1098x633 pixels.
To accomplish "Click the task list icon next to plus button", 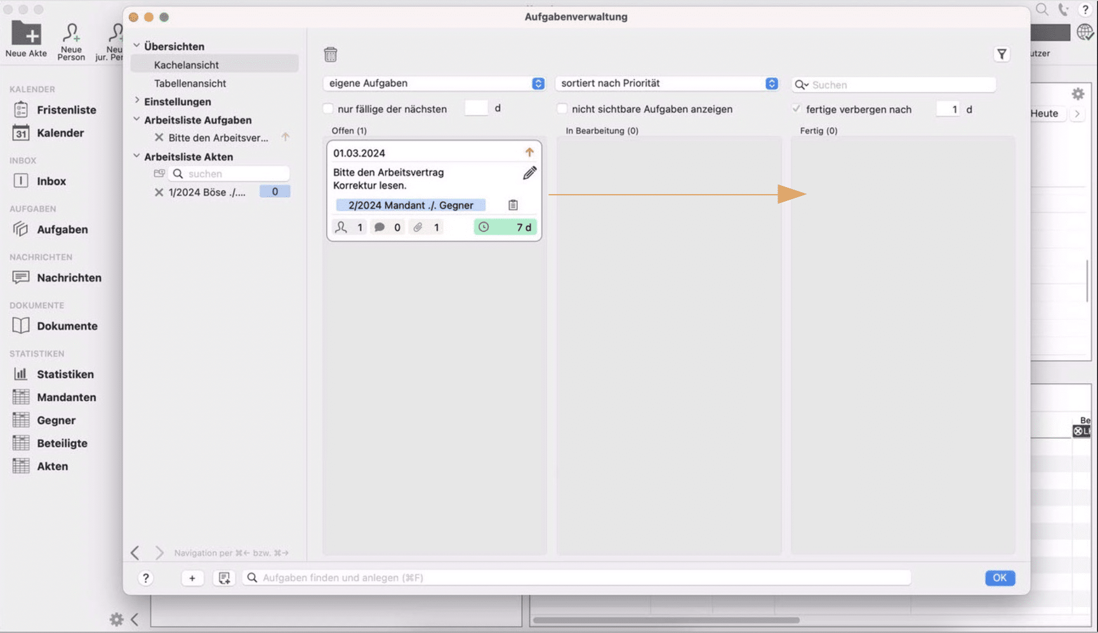I will (224, 578).
